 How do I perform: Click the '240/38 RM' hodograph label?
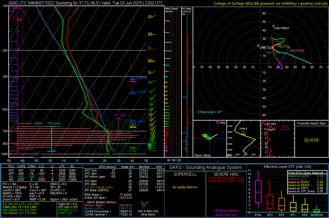coord(297,51)
